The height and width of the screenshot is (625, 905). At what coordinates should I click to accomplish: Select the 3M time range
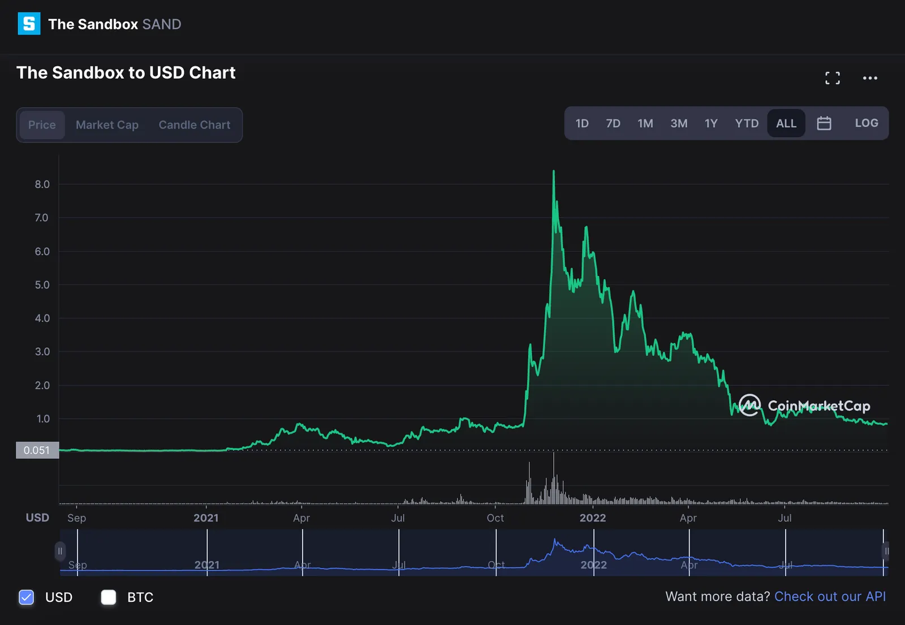pos(679,123)
